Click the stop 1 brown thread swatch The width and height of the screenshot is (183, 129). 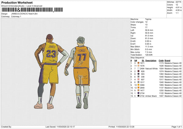click(139, 63)
